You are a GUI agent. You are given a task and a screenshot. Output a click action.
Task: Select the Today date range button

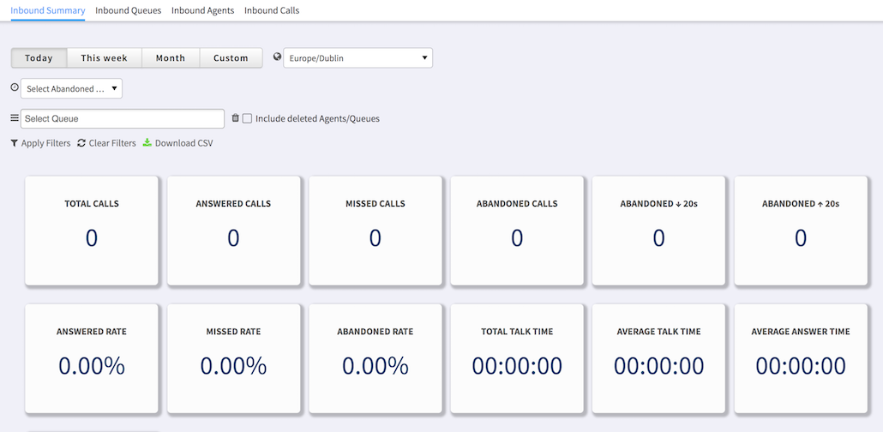coord(39,58)
